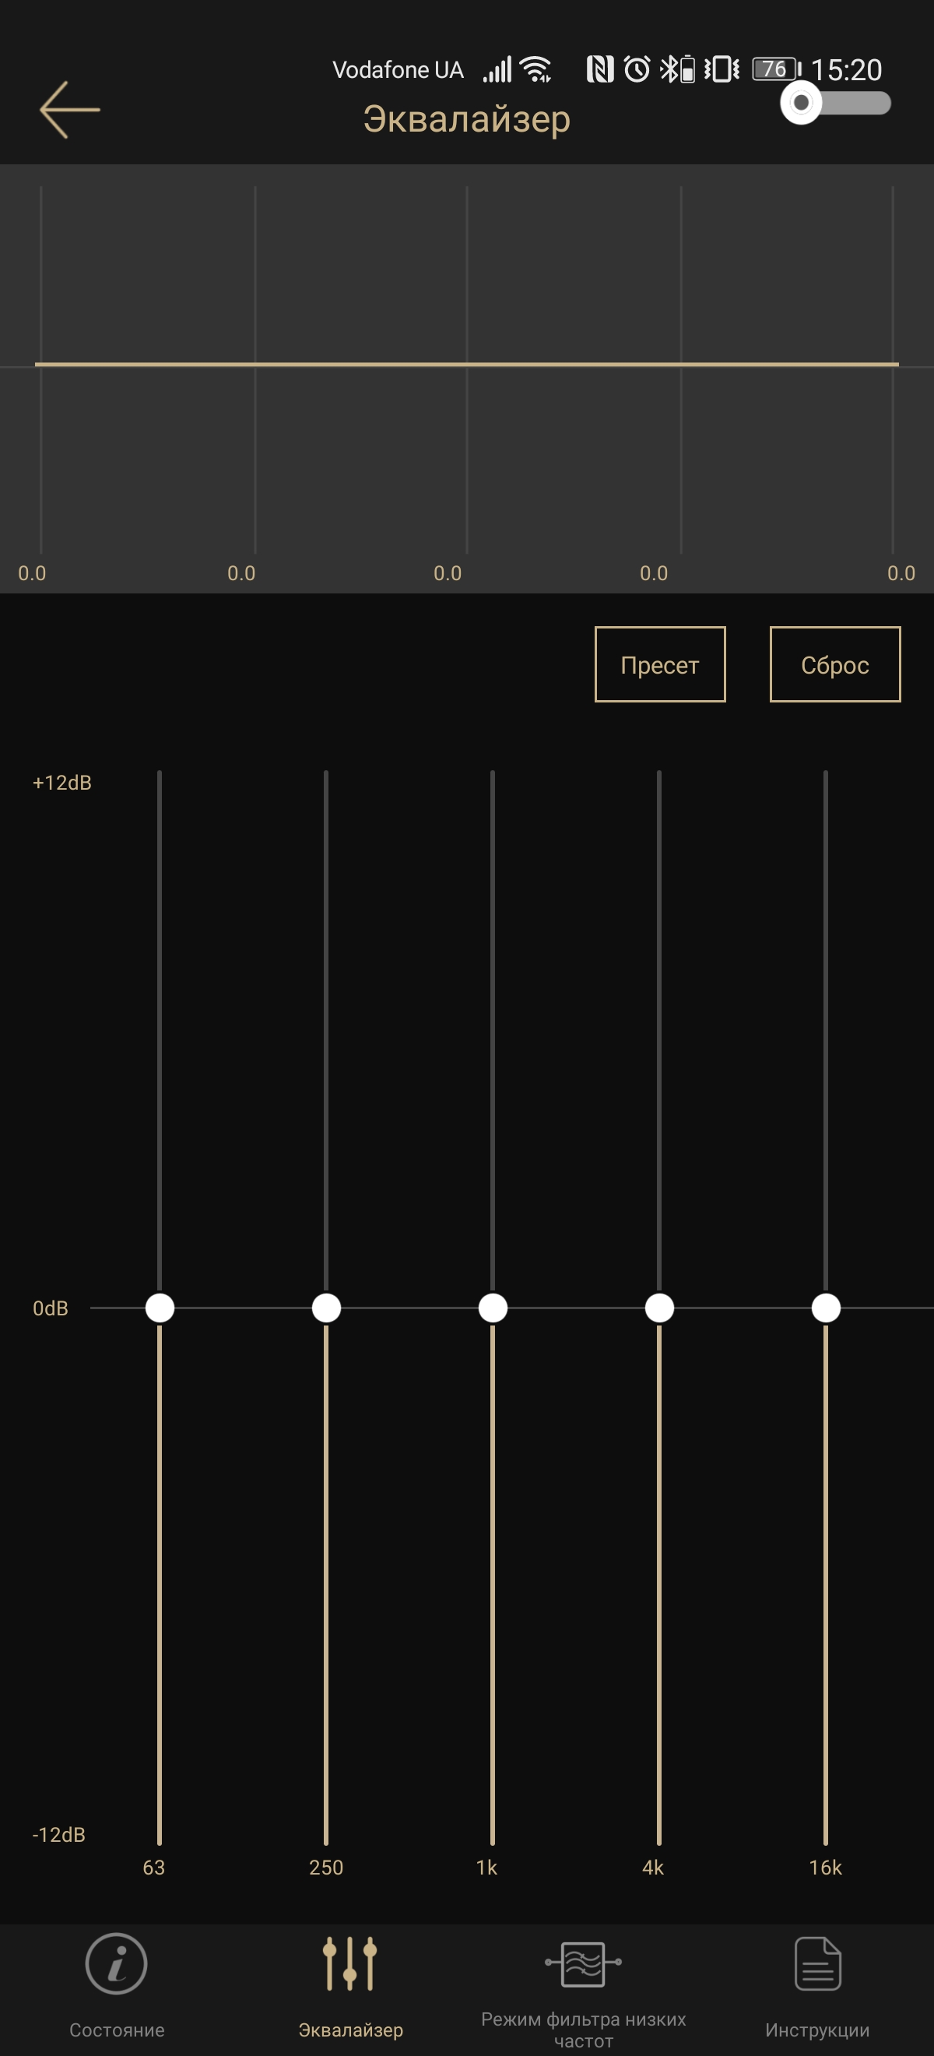Click the 4k frequency label
This screenshot has width=934, height=2056.
(653, 1867)
